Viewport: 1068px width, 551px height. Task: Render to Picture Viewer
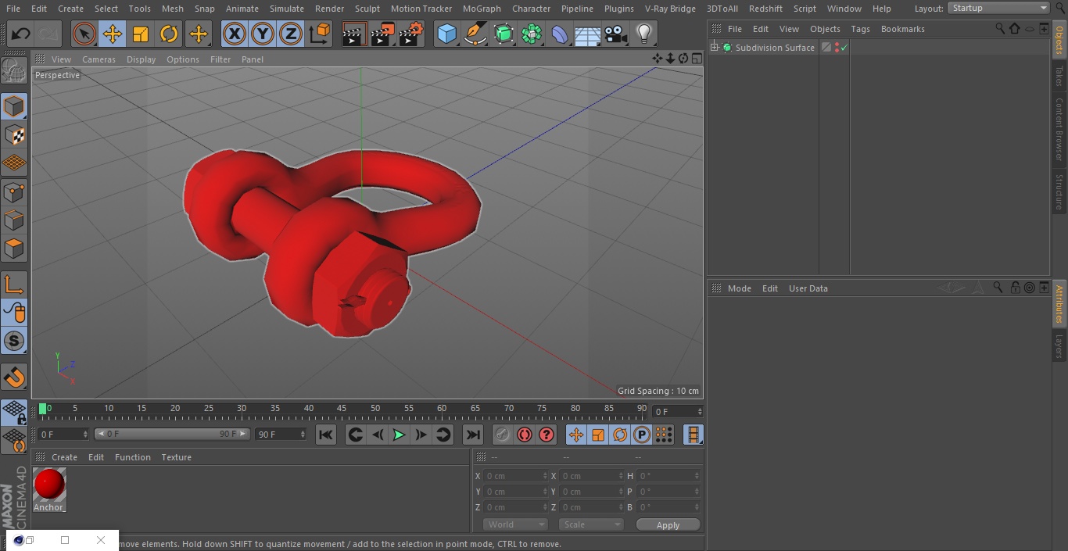point(382,34)
